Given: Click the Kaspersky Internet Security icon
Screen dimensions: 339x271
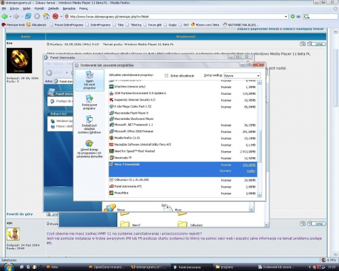Looking at the screenshot, I should point(111,100).
